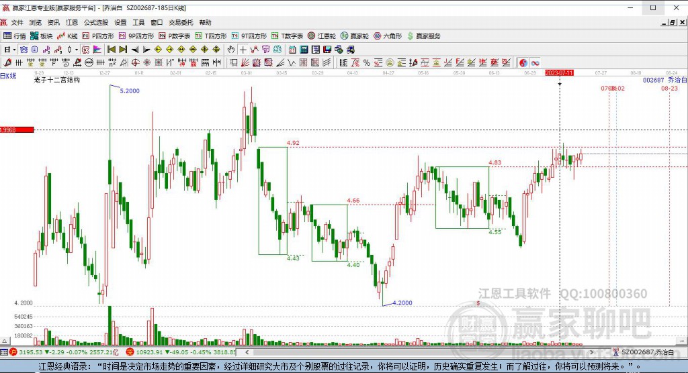Click the 4.83 level label
The image size is (688, 373).
[x=495, y=162]
